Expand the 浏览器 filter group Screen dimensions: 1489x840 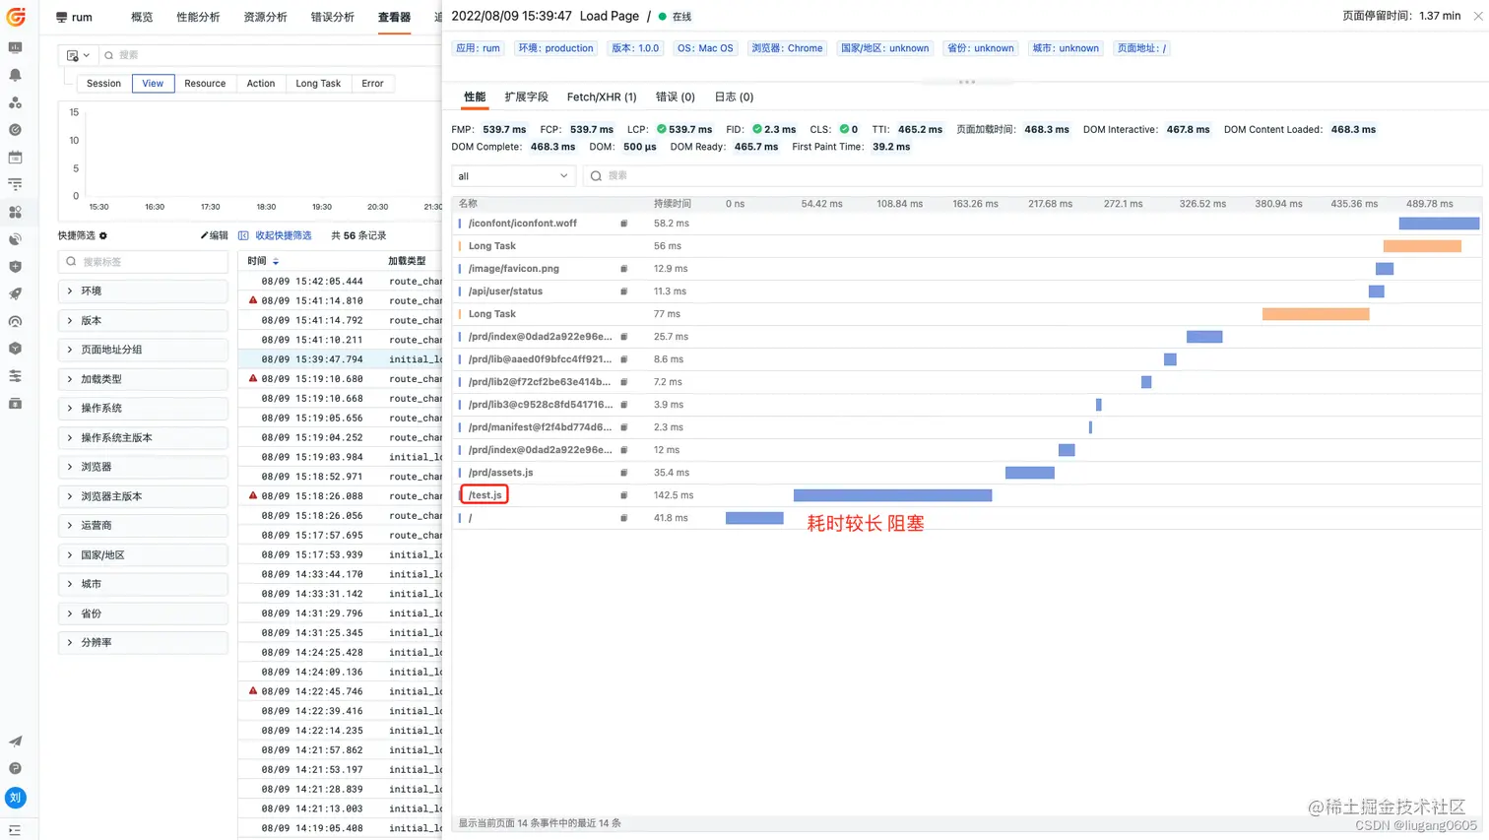(143, 467)
